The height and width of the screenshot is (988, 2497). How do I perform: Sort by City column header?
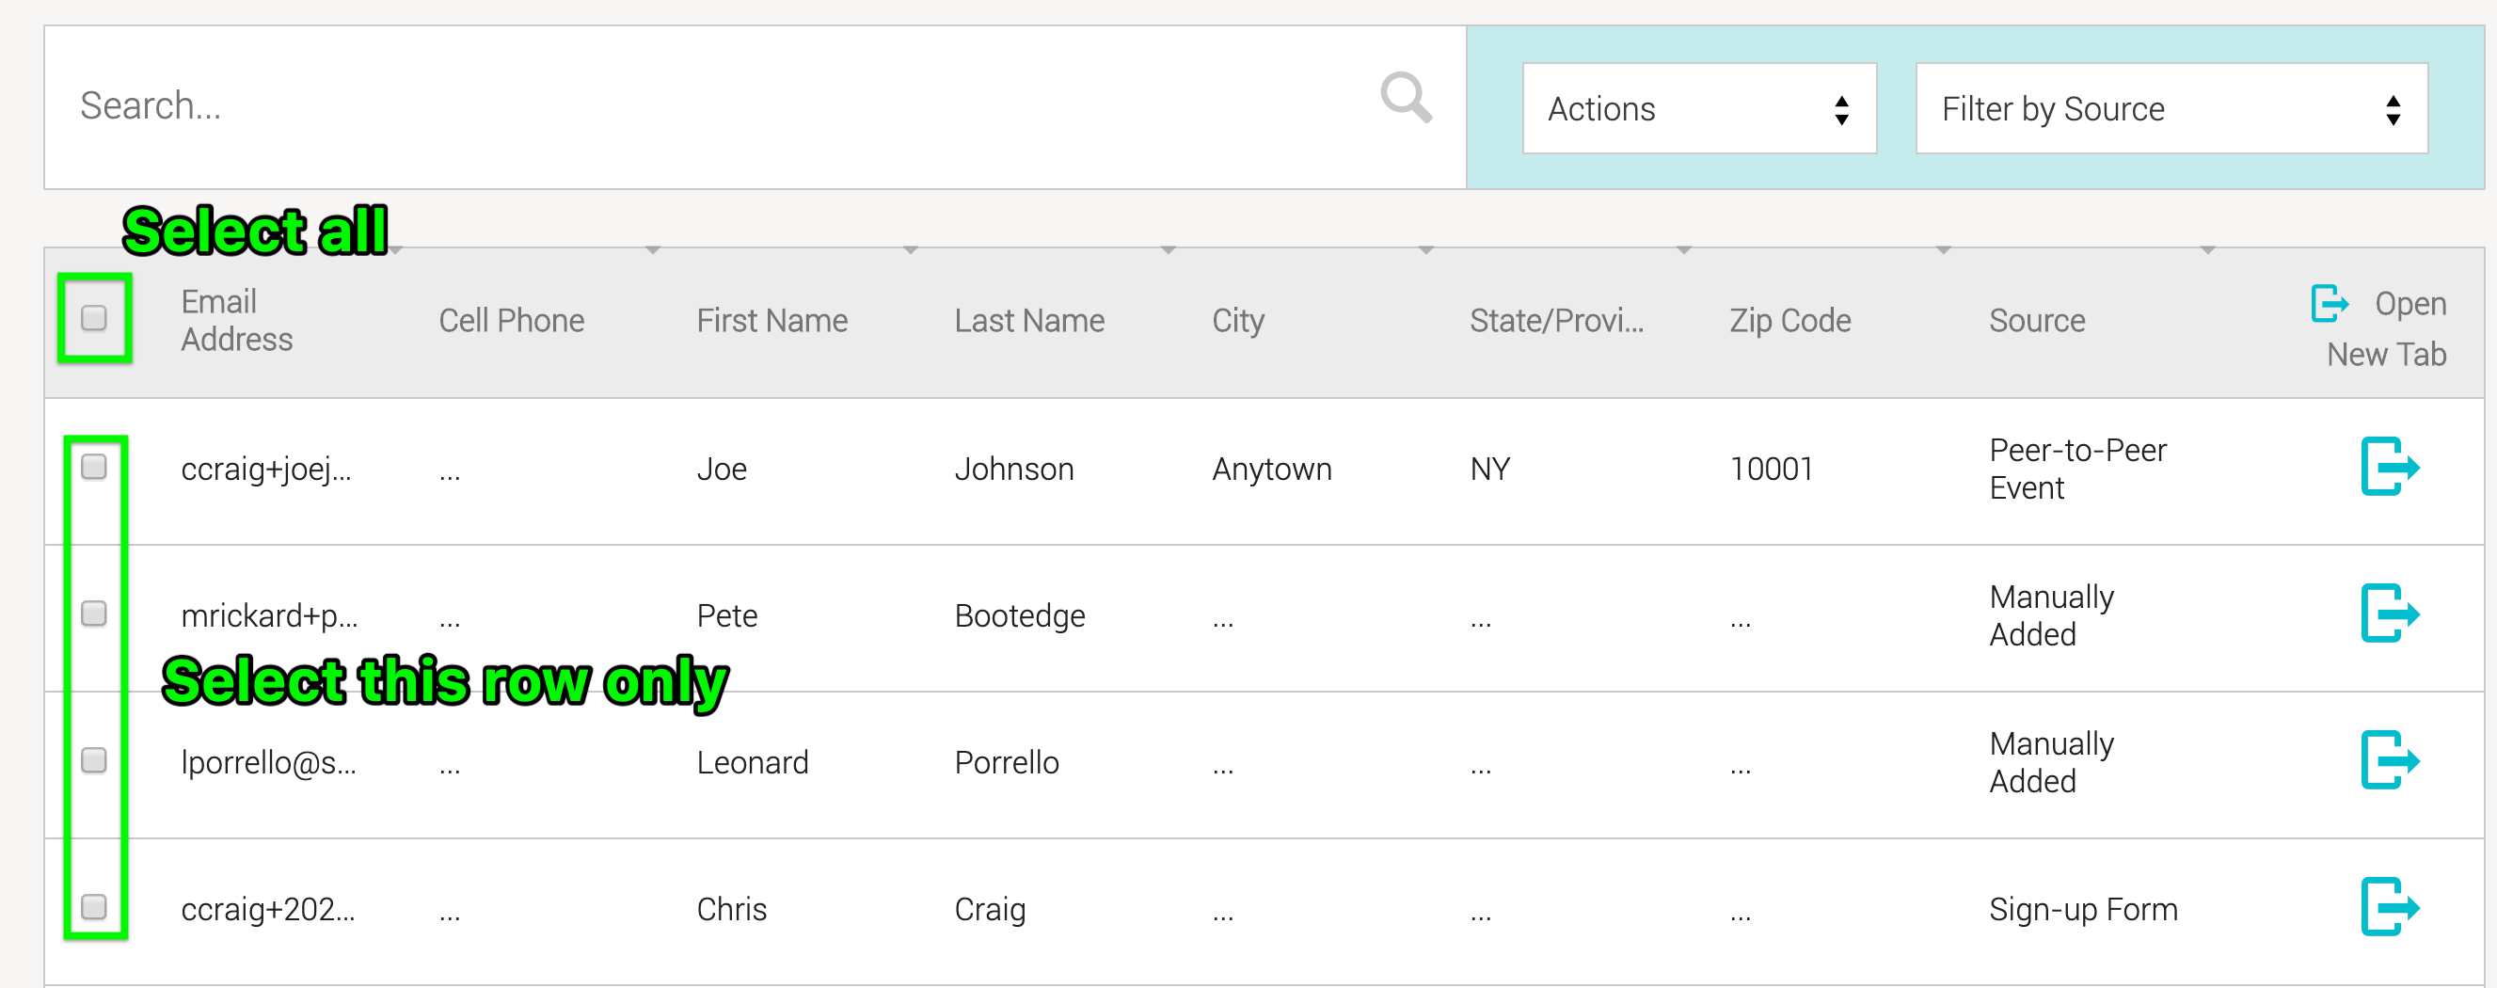point(1238,321)
